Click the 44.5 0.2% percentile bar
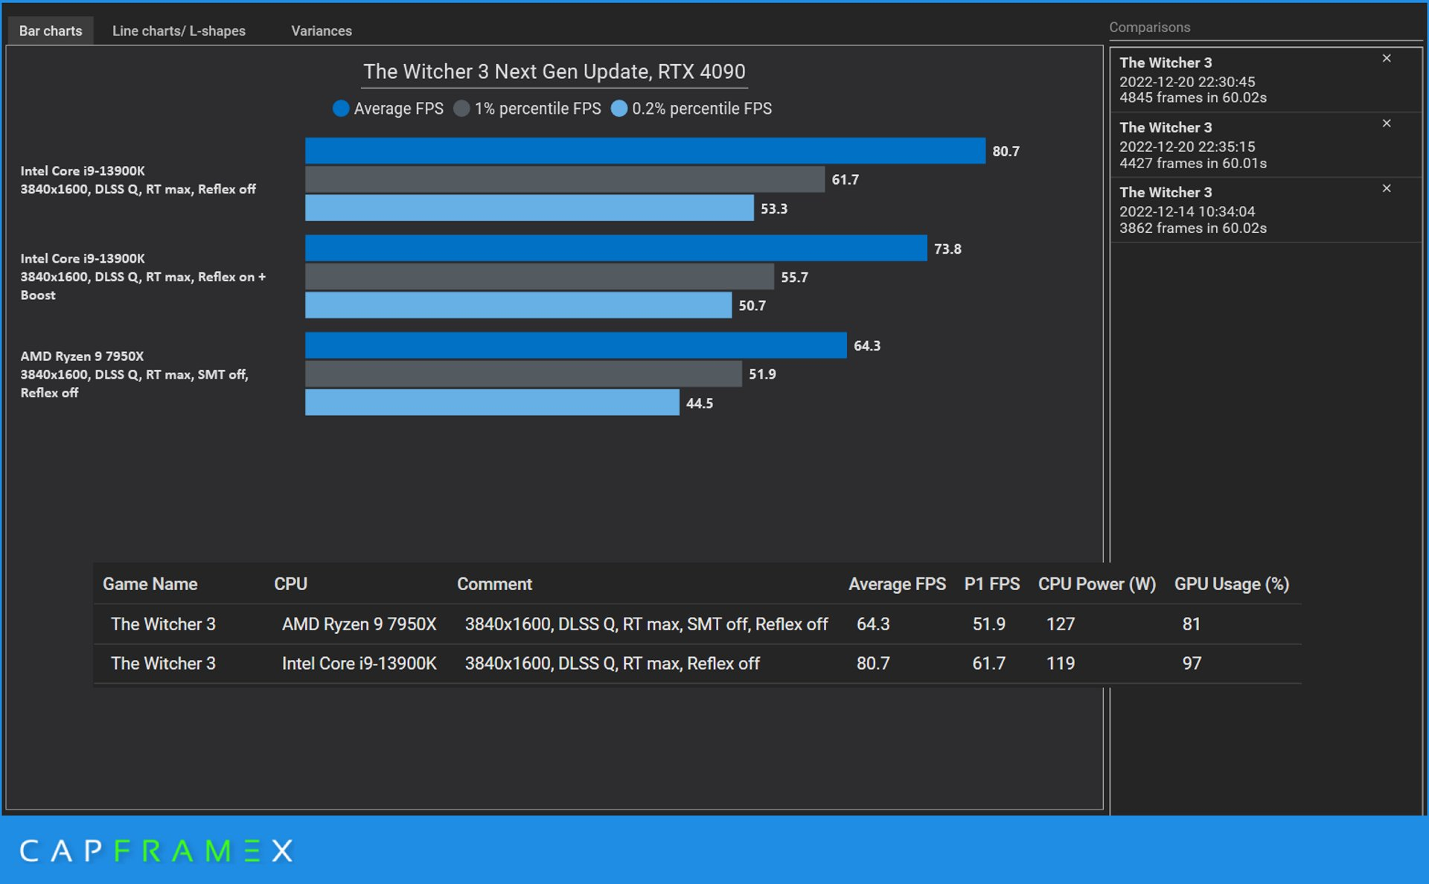The image size is (1429, 884). point(492,403)
